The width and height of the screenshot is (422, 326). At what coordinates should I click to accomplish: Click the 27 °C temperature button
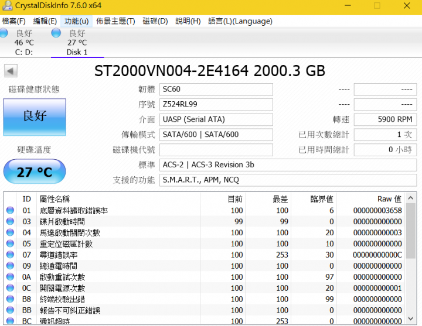tap(35, 171)
